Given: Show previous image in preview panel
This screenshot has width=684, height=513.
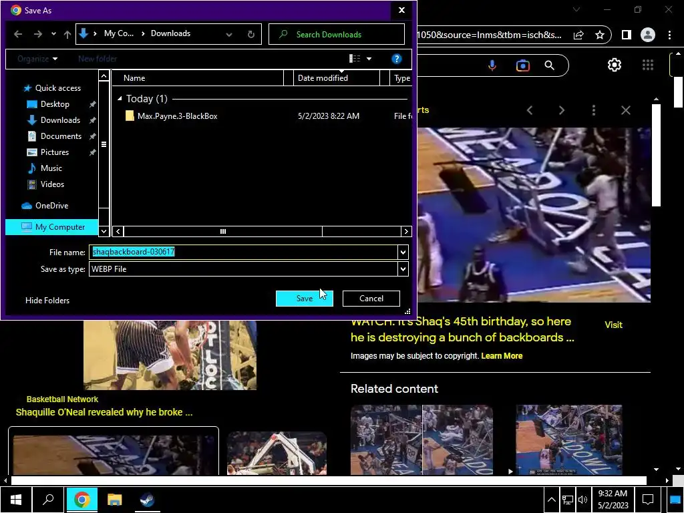Looking at the screenshot, I should [530, 110].
